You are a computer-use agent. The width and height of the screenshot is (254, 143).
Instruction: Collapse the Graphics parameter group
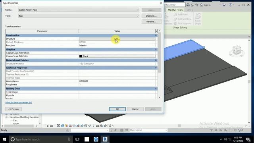[x=156, y=49]
